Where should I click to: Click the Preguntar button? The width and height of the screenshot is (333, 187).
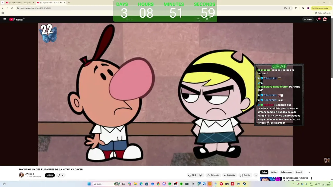pos(229,175)
